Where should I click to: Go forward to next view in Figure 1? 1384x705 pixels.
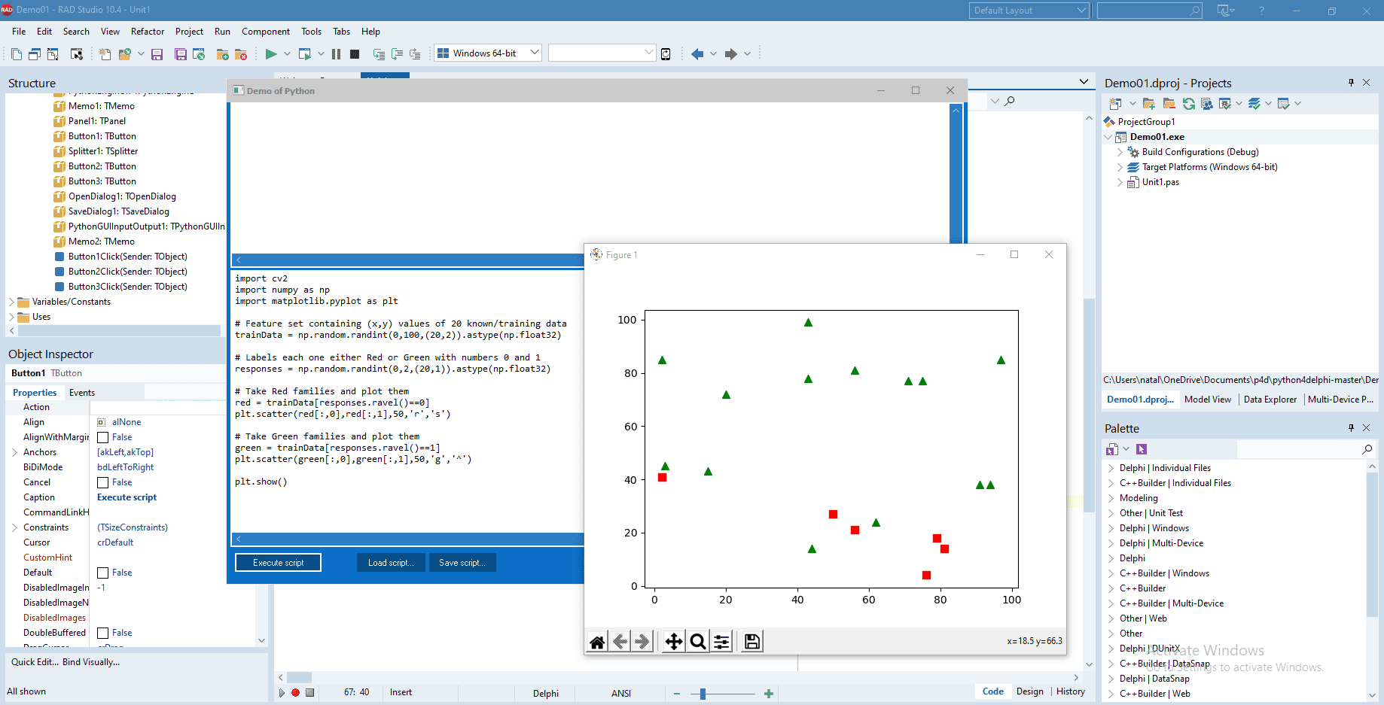642,642
